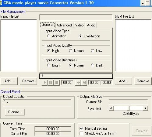Screen dimensions: 152x137
Task: Choose Low input video quality
Action: click(97, 51)
